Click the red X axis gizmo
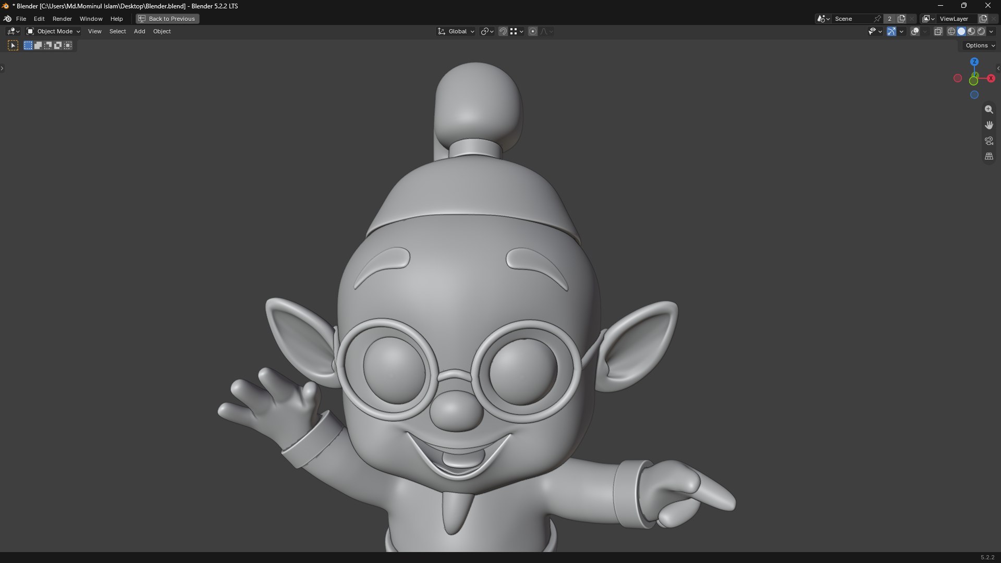1001x563 pixels. [x=991, y=78]
